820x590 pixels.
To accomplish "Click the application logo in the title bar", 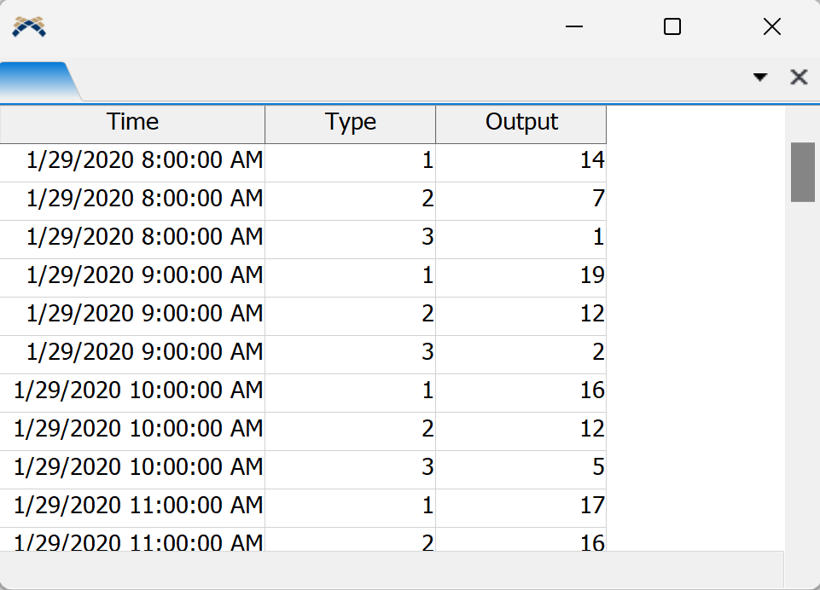I will 29,26.
